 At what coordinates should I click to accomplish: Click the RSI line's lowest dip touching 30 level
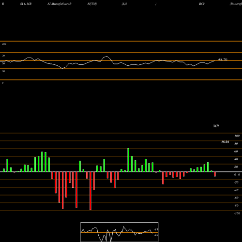point(62,68)
